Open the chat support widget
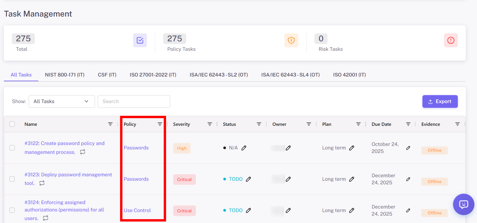The height and width of the screenshot is (223, 477). pyautogui.click(x=463, y=204)
